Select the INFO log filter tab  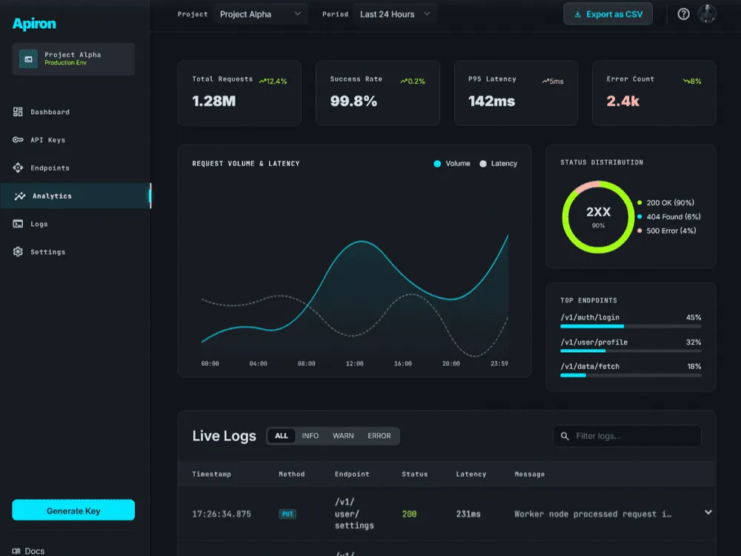(x=310, y=436)
